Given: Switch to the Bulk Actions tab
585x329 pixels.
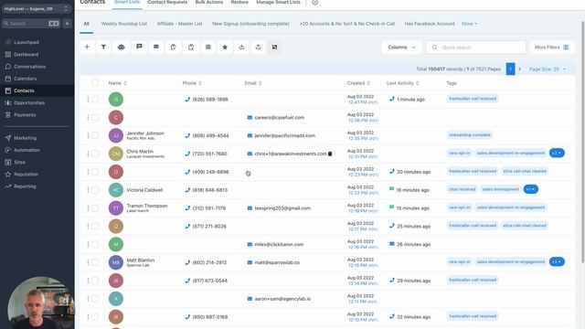Looking at the screenshot, I should tap(209, 2).
